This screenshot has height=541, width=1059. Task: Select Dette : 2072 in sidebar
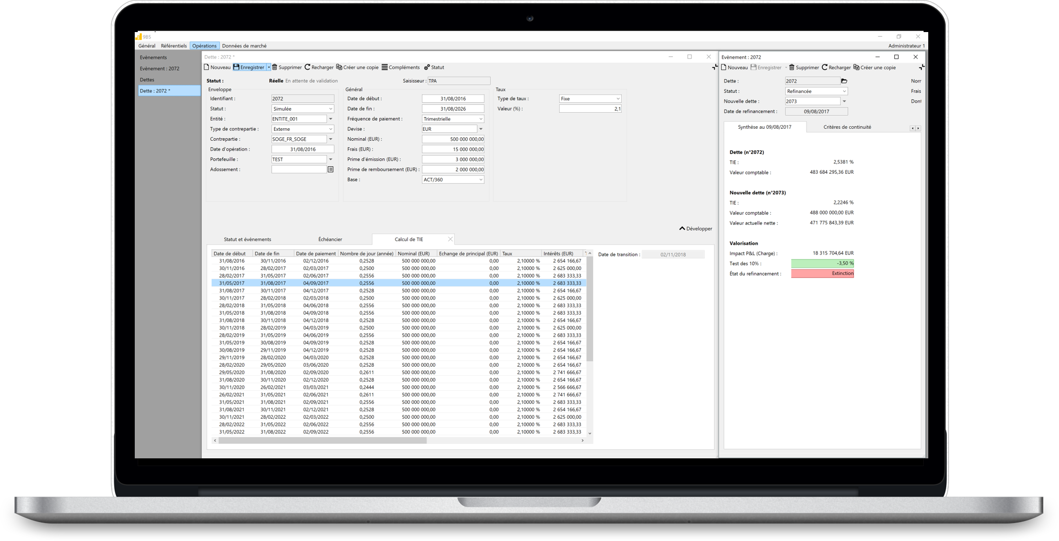(x=169, y=91)
